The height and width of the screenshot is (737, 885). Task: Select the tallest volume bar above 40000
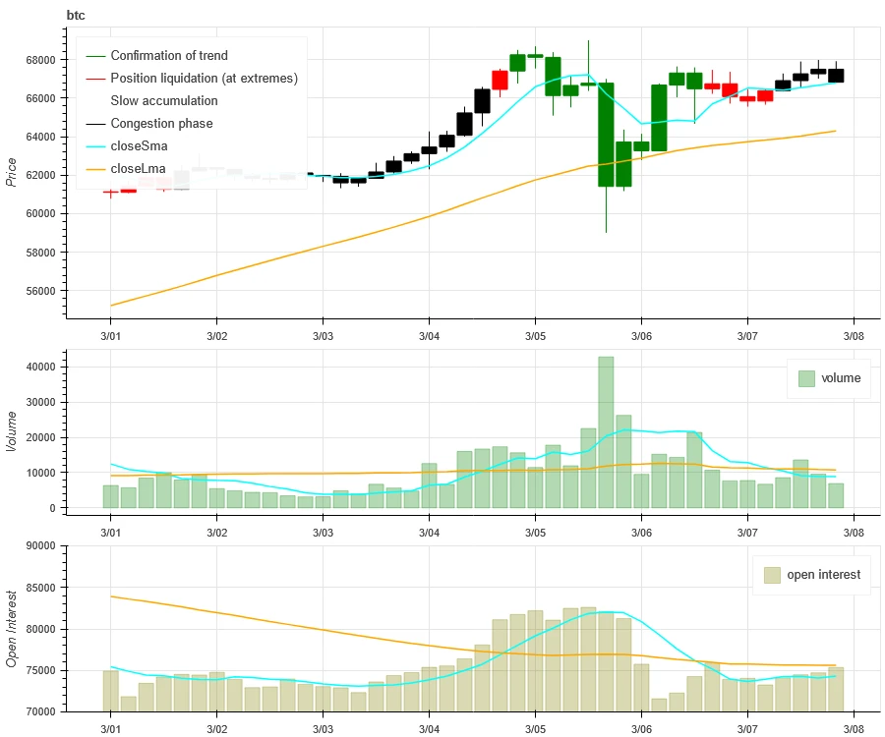606,432
